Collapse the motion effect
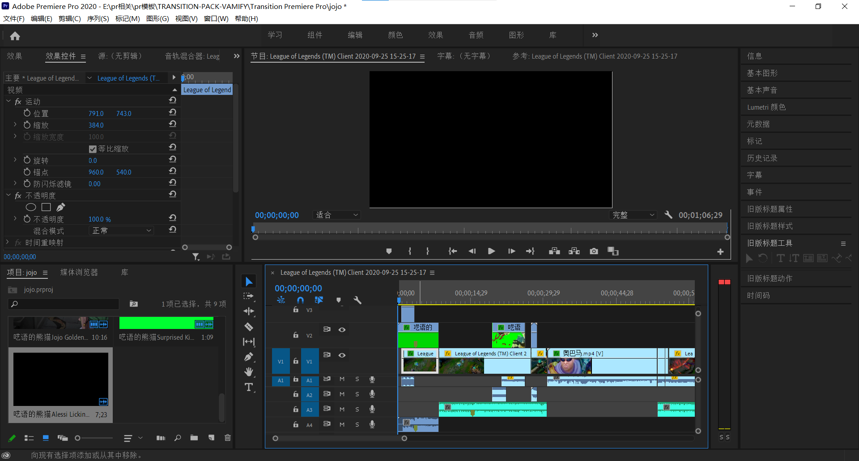Viewport: 859px width, 461px height. point(8,101)
